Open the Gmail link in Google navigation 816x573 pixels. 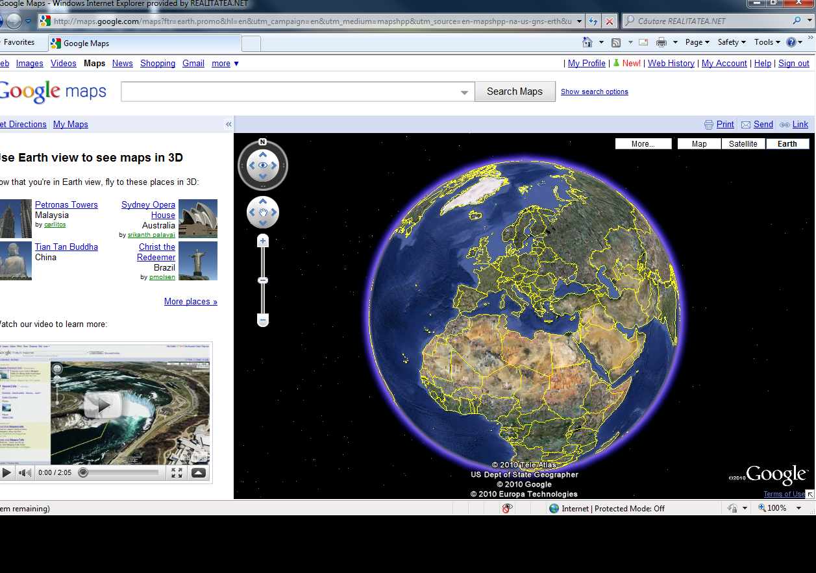[193, 63]
